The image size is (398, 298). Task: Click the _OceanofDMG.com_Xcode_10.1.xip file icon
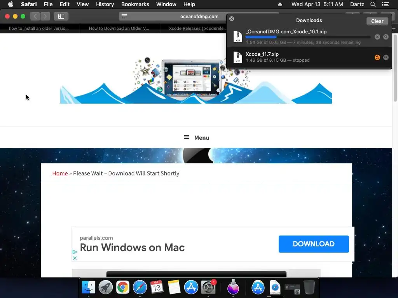238,36
